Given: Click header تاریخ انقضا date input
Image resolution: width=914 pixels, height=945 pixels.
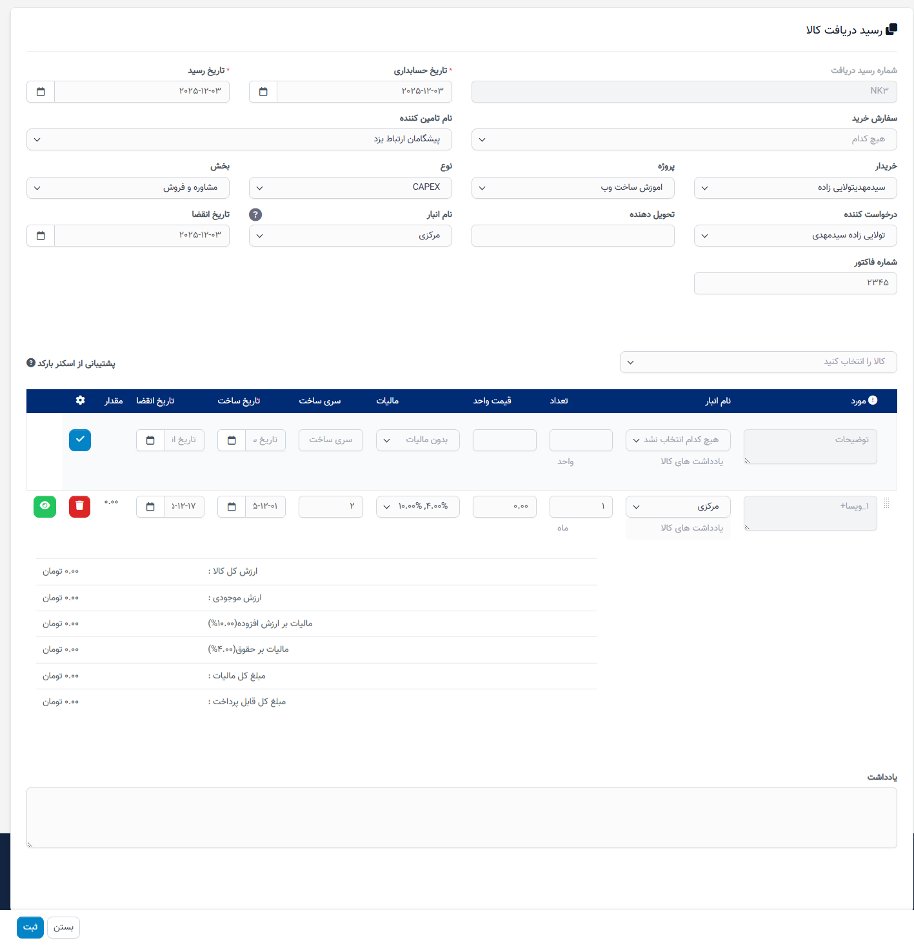Looking at the screenshot, I should pyautogui.click(x=142, y=236).
